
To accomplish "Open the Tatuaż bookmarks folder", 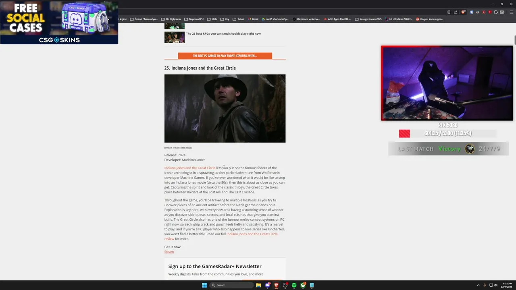I will click(x=238, y=19).
